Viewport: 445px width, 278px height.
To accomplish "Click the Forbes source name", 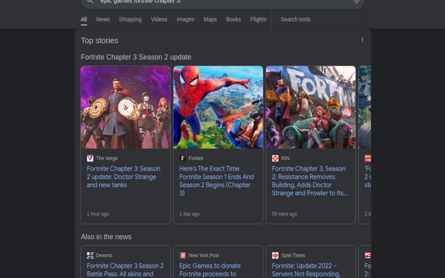I will tap(196, 158).
